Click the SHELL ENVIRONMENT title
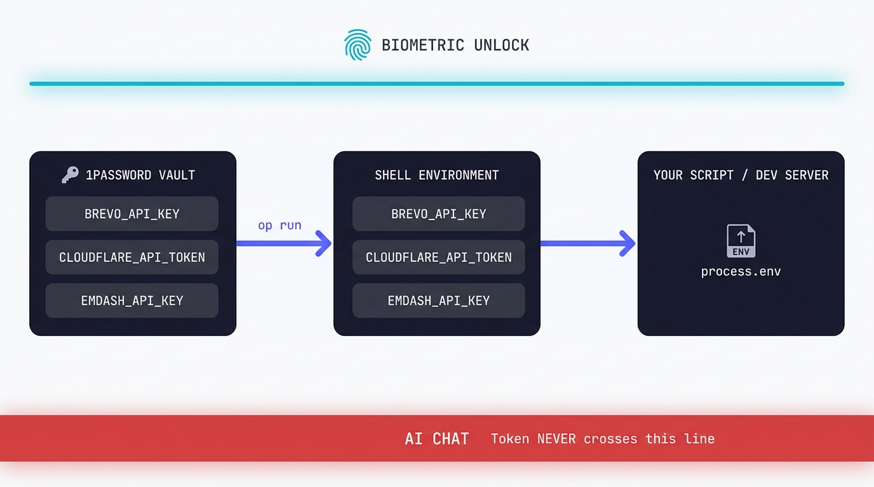Screen dimensions: 874x487 (x=437, y=175)
